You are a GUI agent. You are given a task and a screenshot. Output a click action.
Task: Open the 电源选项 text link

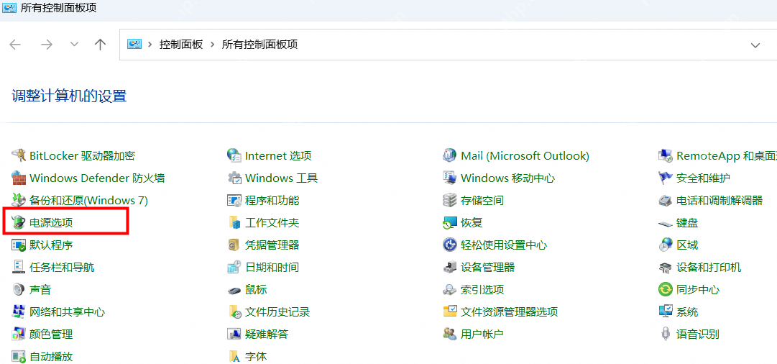51,223
